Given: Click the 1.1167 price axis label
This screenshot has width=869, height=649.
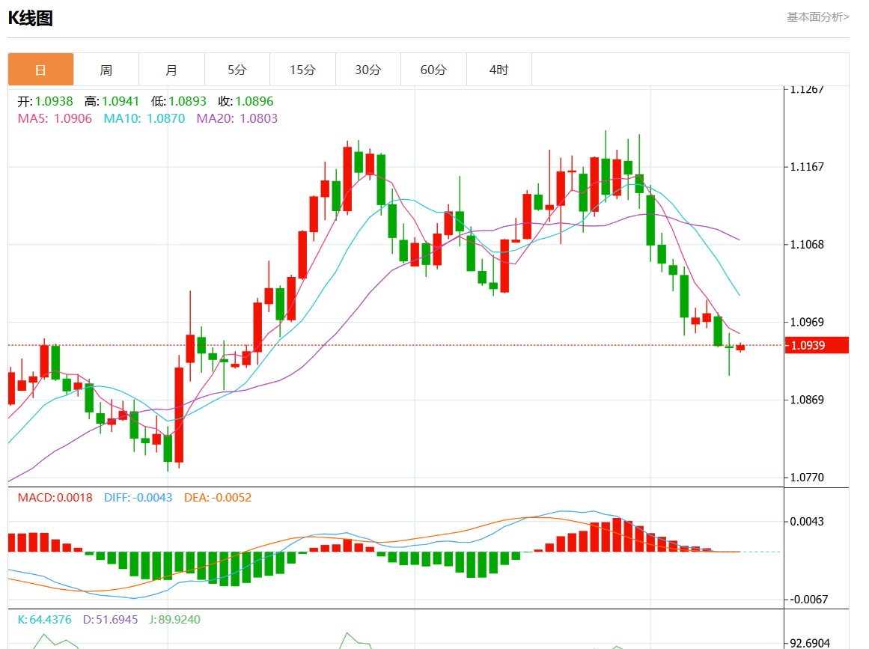Looking at the screenshot, I should pyautogui.click(x=807, y=167).
